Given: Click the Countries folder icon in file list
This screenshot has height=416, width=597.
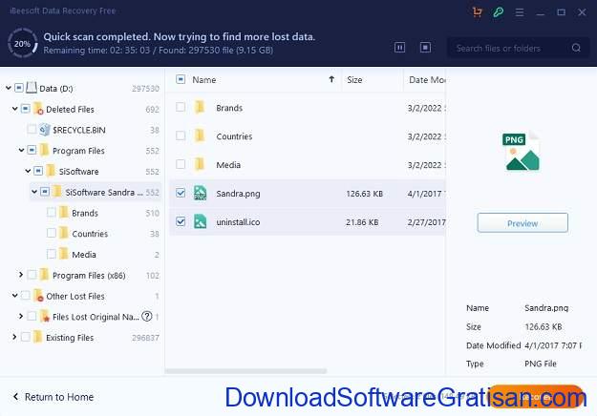Looking at the screenshot, I should coord(200,136).
